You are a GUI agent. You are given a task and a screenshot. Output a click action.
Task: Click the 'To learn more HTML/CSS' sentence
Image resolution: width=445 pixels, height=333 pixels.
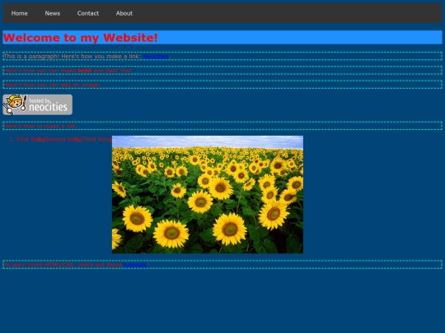[77, 265]
